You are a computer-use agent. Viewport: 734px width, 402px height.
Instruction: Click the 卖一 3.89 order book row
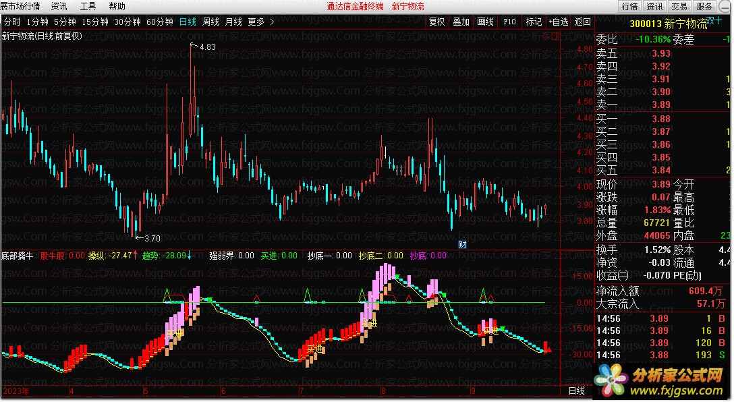662,105
